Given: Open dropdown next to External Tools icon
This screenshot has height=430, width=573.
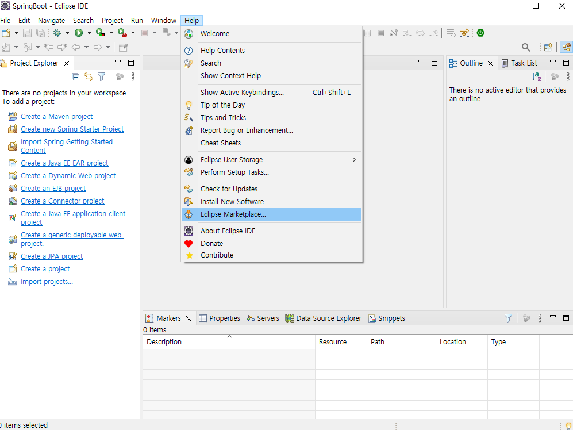Looking at the screenshot, I should 133,33.
